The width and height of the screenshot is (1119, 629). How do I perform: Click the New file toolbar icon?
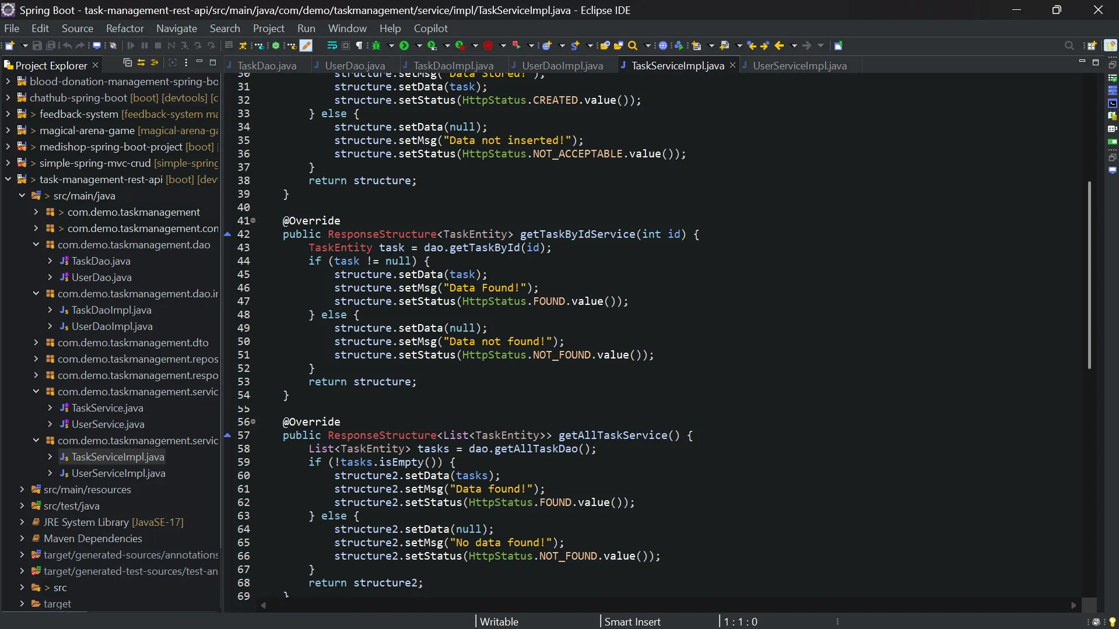point(9,45)
